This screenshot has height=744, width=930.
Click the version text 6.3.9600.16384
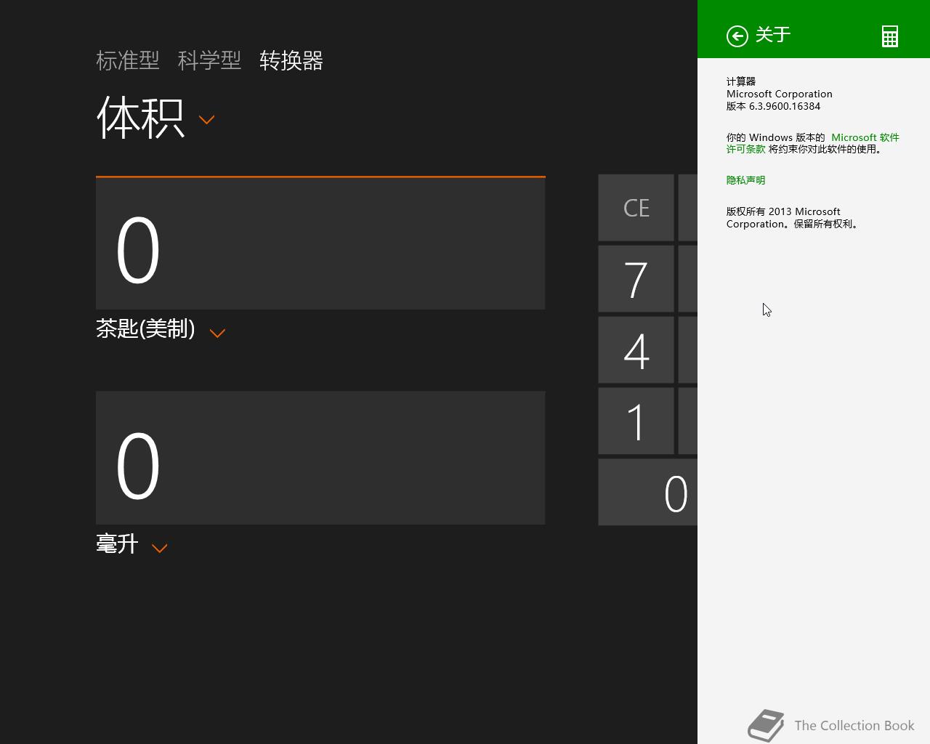[785, 106]
